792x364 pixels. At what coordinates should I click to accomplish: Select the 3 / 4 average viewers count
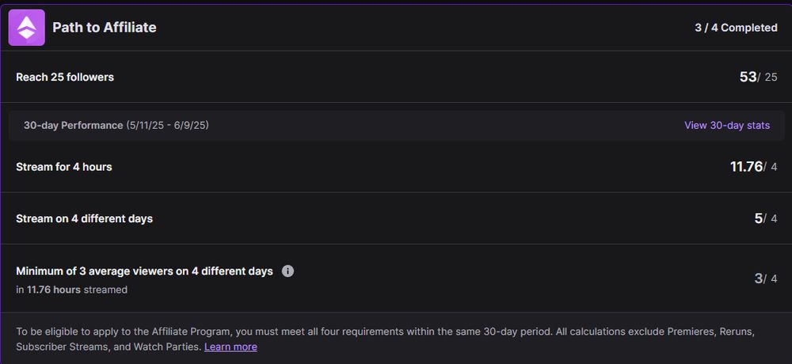click(x=766, y=279)
